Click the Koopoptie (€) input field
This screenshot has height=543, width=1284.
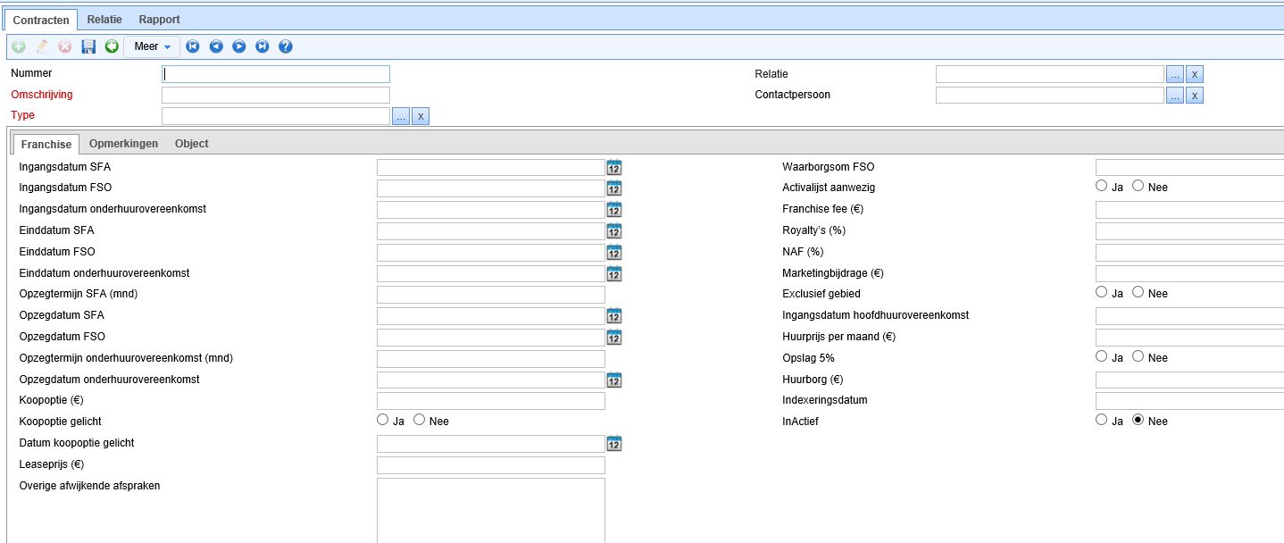491,401
